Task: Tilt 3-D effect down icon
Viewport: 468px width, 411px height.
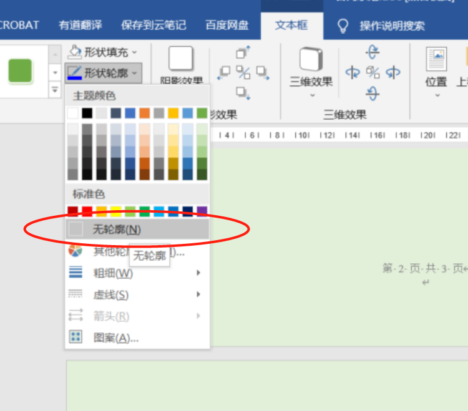Action: click(x=373, y=94)
